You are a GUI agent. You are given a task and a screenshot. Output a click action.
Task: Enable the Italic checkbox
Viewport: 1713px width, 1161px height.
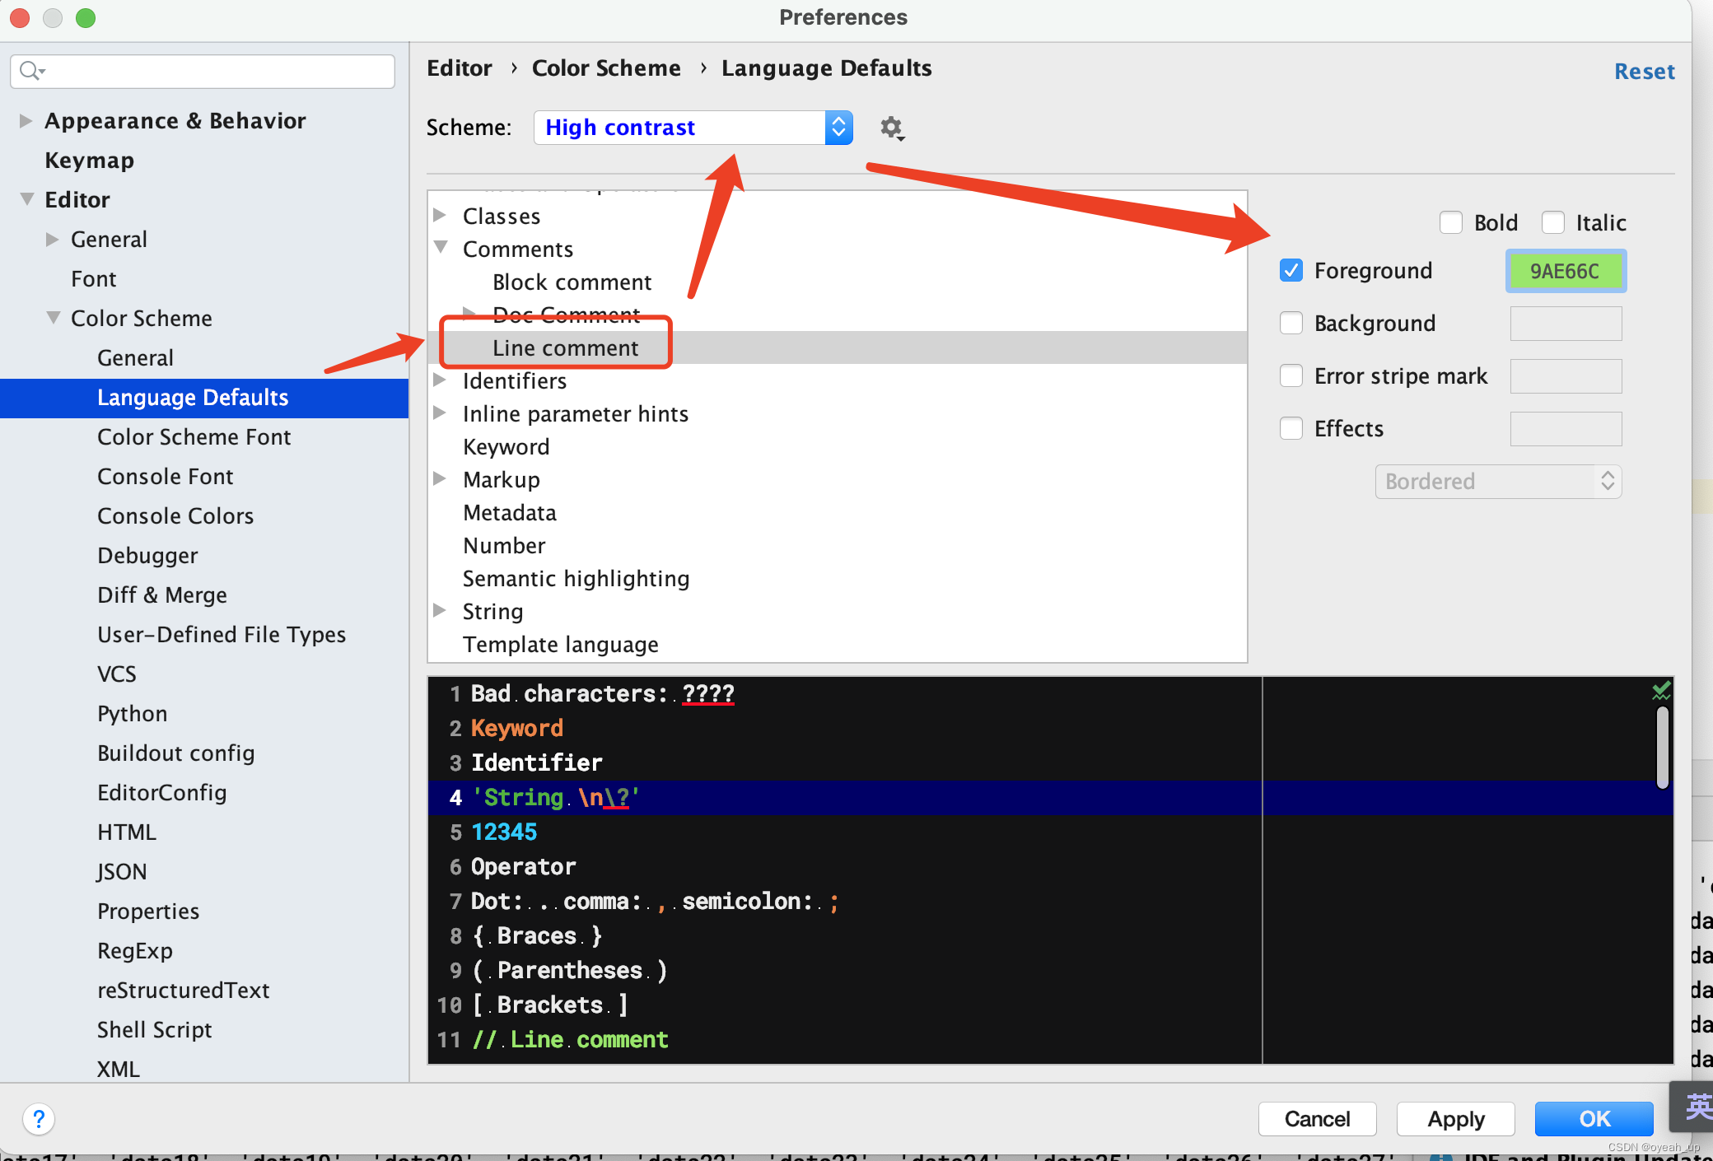(x=1553, y=223)
